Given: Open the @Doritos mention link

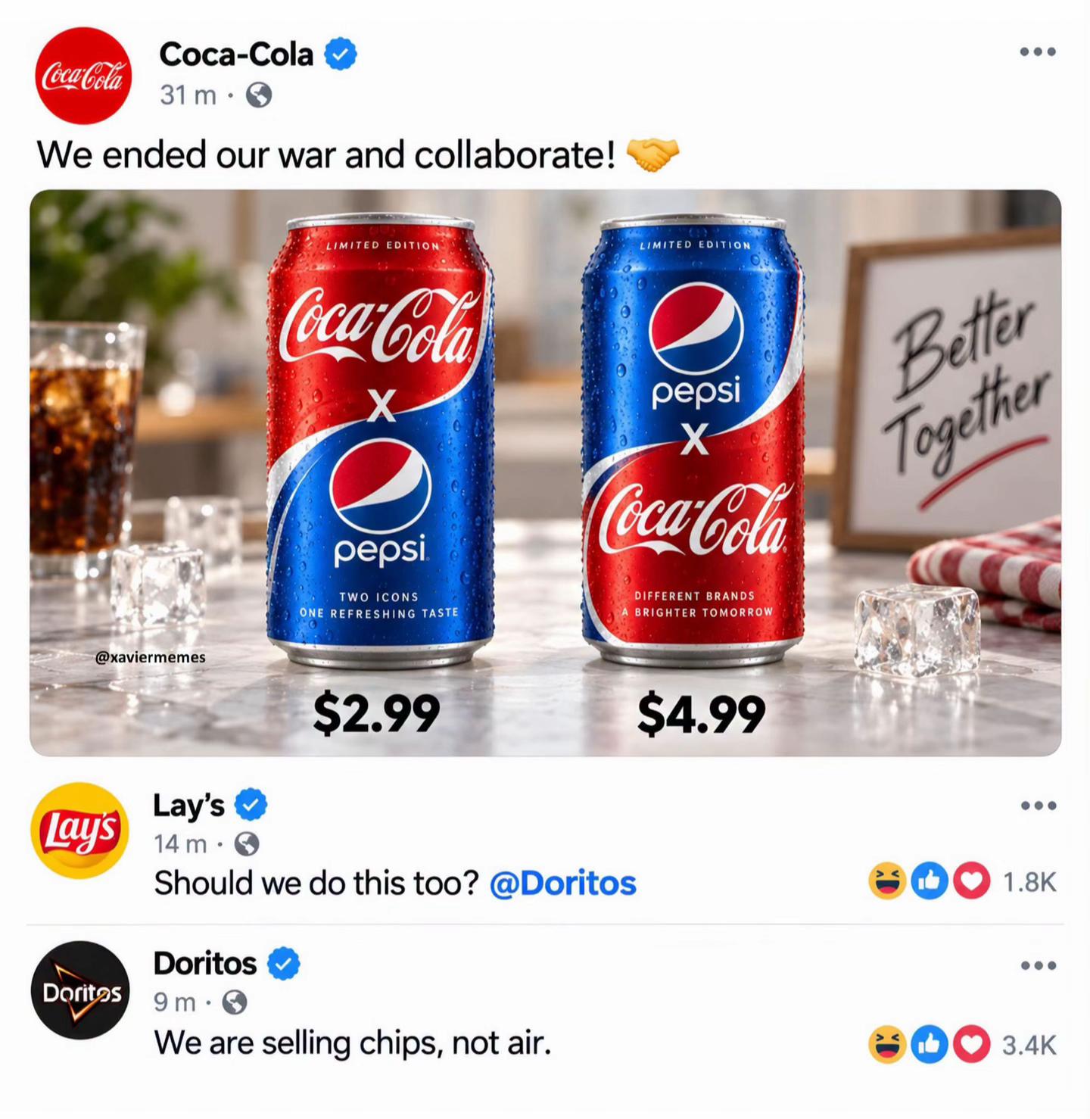Looking at the screenshot, I should tap(563, 883).
